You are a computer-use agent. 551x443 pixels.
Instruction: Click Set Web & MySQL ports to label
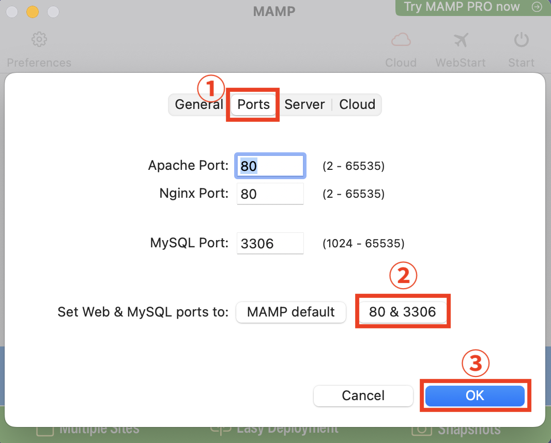coord(143,312)
